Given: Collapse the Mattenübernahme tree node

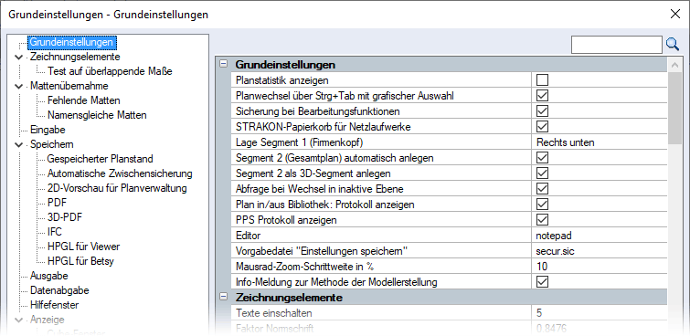Looking at the screenshot, I should point(18,86).
